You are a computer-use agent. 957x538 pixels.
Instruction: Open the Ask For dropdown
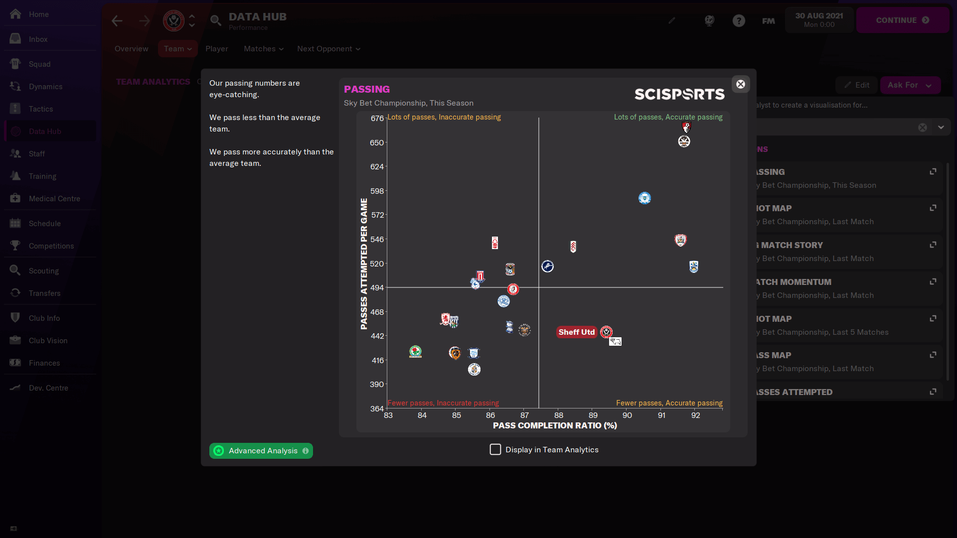(910, 85)
